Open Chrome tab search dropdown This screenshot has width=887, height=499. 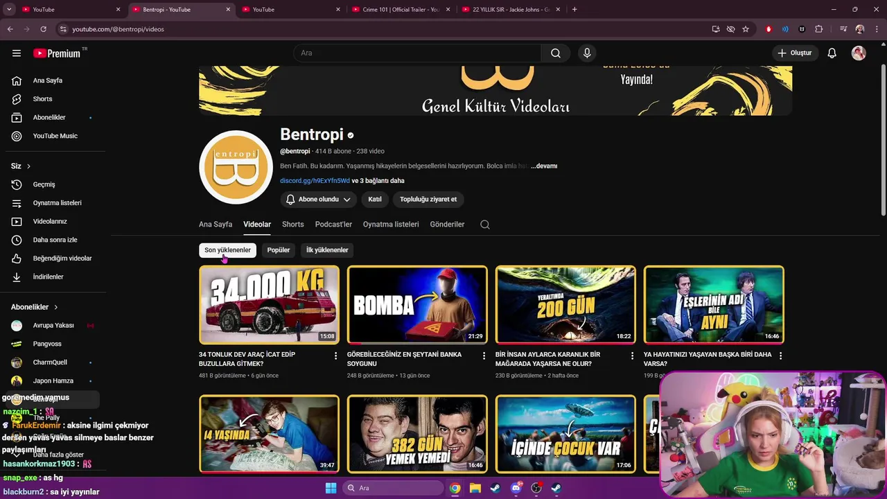click(x=9, y=10)
